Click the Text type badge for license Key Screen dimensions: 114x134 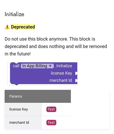pos(51,109)
